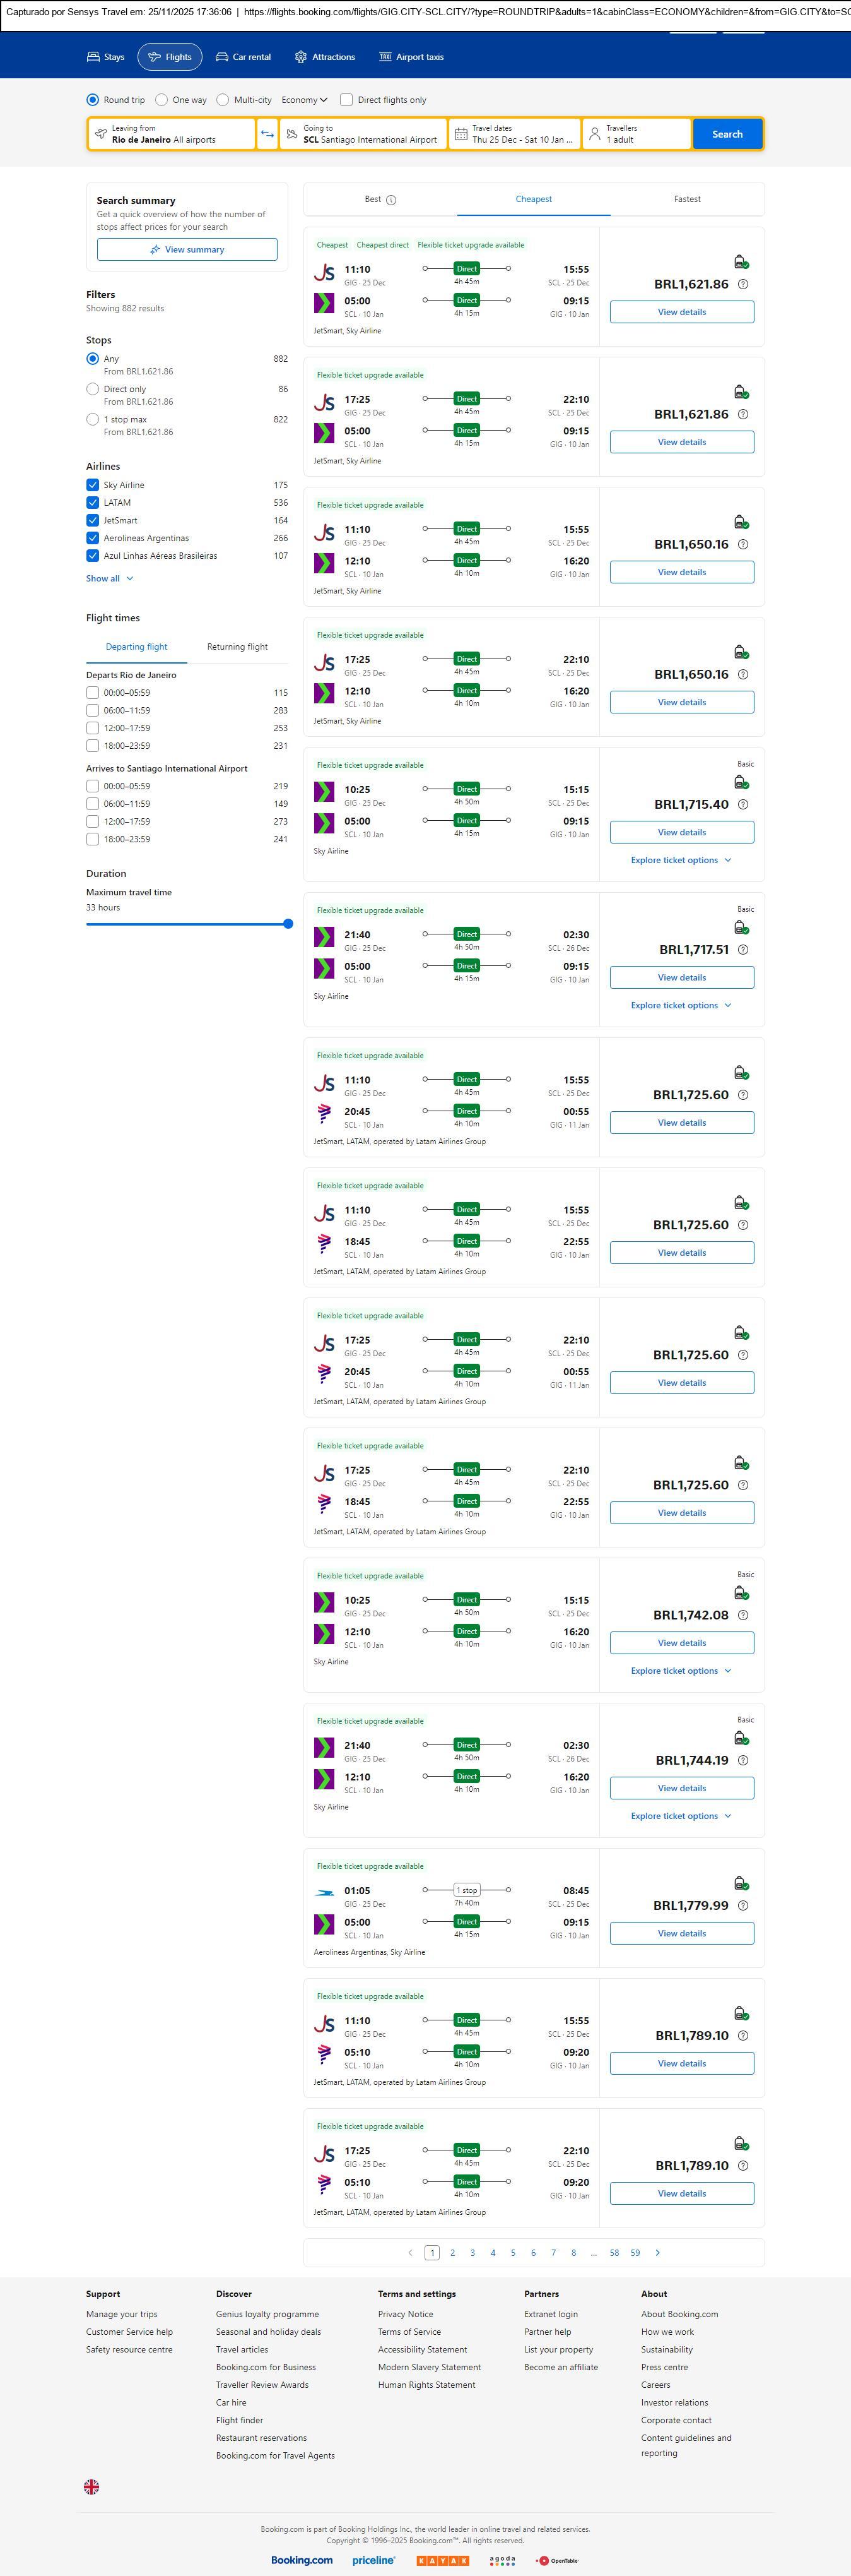
Task: Click the Airport taxis icon in top navigation
Action: click(385, 57)
